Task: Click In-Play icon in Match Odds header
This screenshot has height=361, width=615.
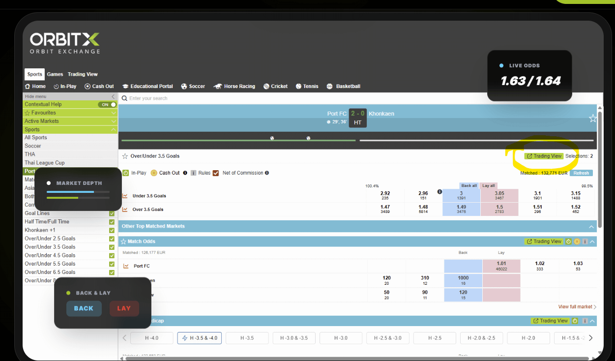Action: pos(568,241)
